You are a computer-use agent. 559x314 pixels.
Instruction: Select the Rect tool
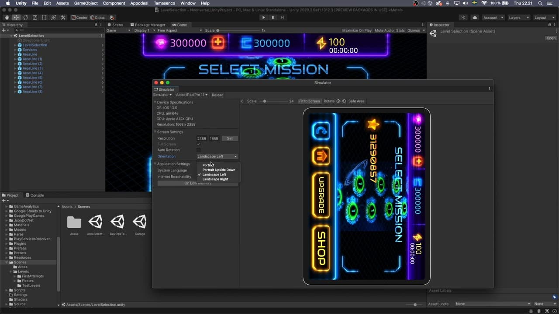click(x=44, y=17)
